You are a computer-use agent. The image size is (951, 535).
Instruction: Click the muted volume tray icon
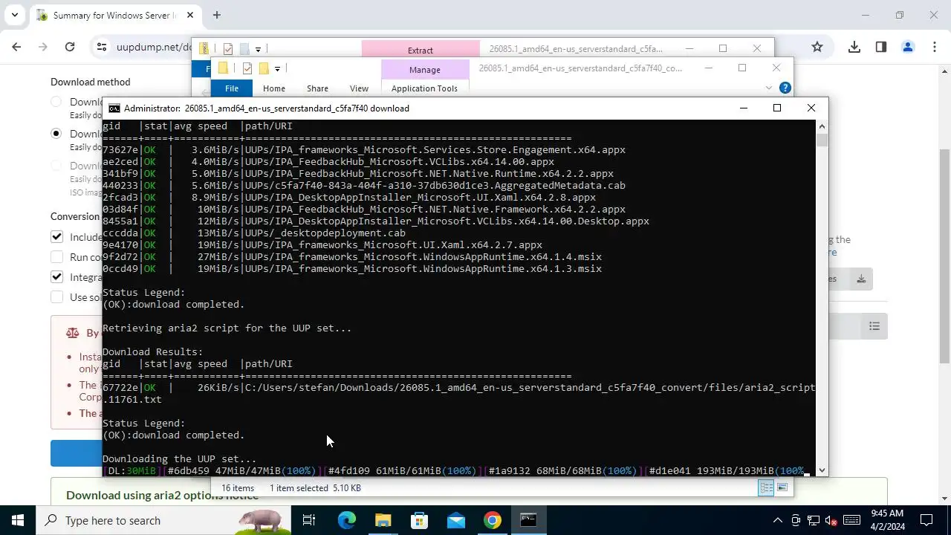coord(832,520)
